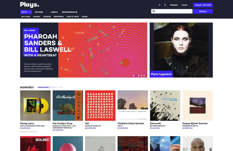
Task: Click the search magnifier icon
Action: point(154,11)
